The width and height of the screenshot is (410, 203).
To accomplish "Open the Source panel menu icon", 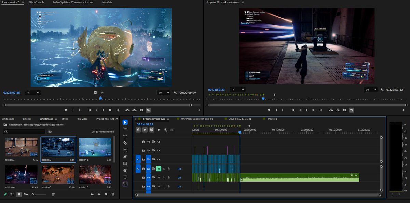I will (x=23, y=2).
